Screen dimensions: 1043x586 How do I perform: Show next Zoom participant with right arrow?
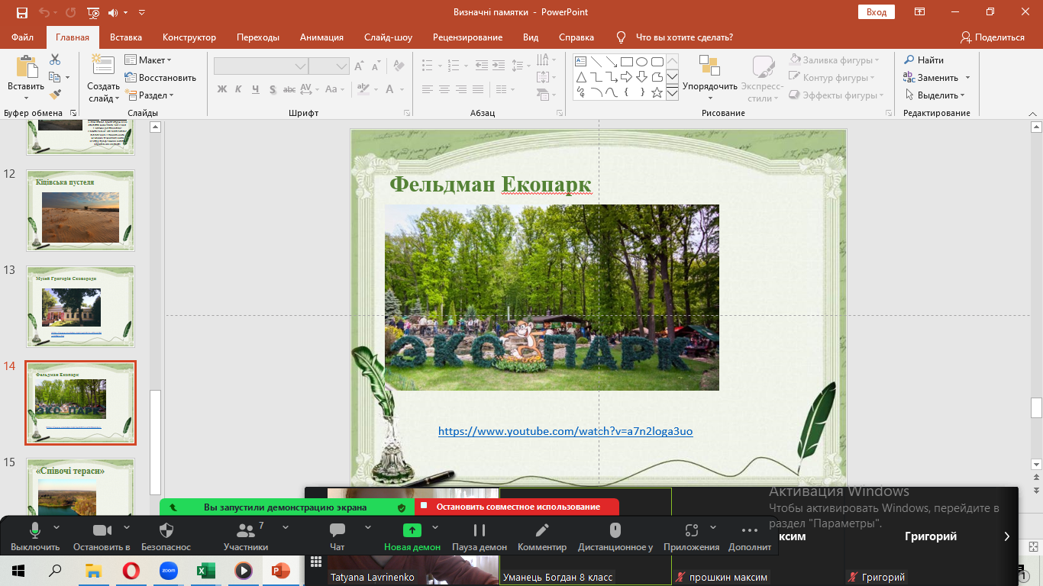(1007, 536)
